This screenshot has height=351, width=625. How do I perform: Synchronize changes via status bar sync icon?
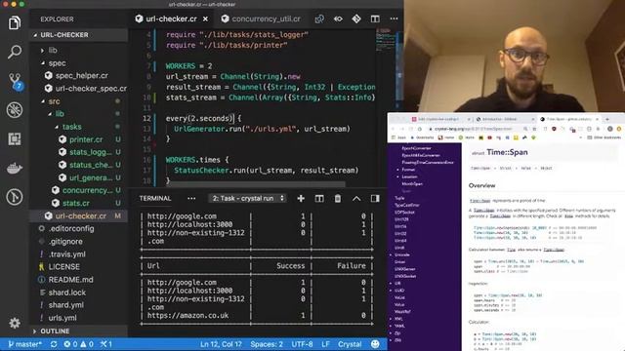pos(54,344)
